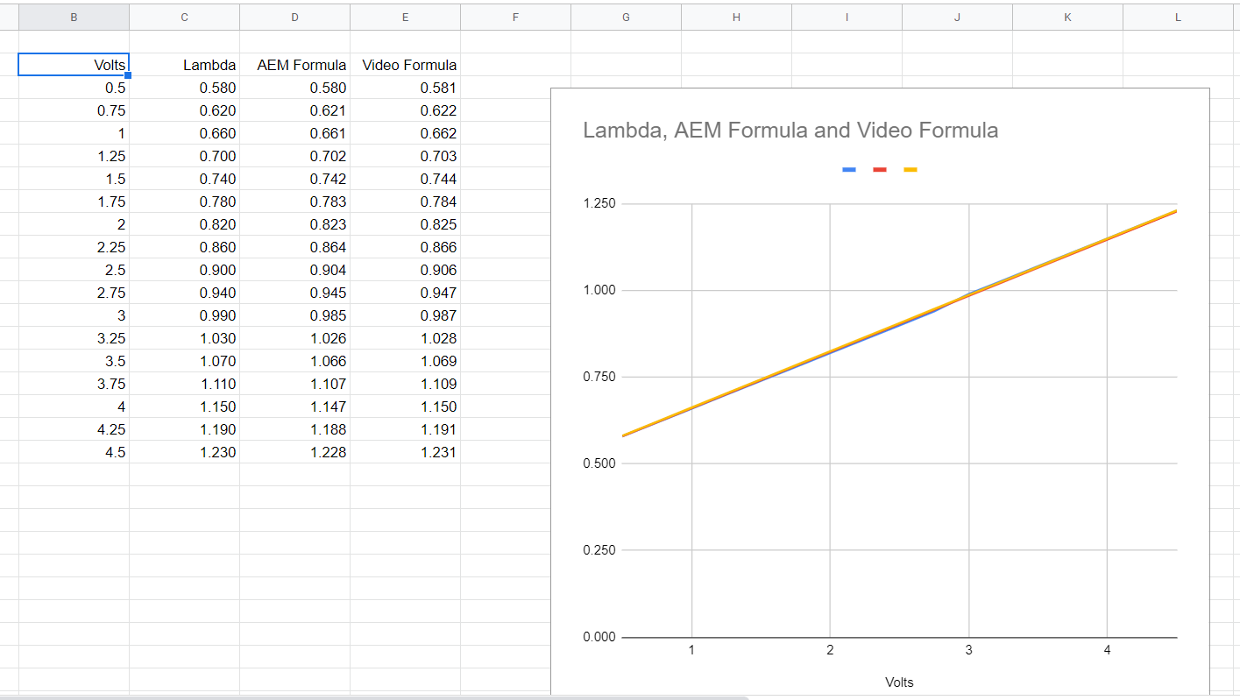Select Video Formula cell 0.703
This screenshot has height=700, width=1240.
point(405,156)
